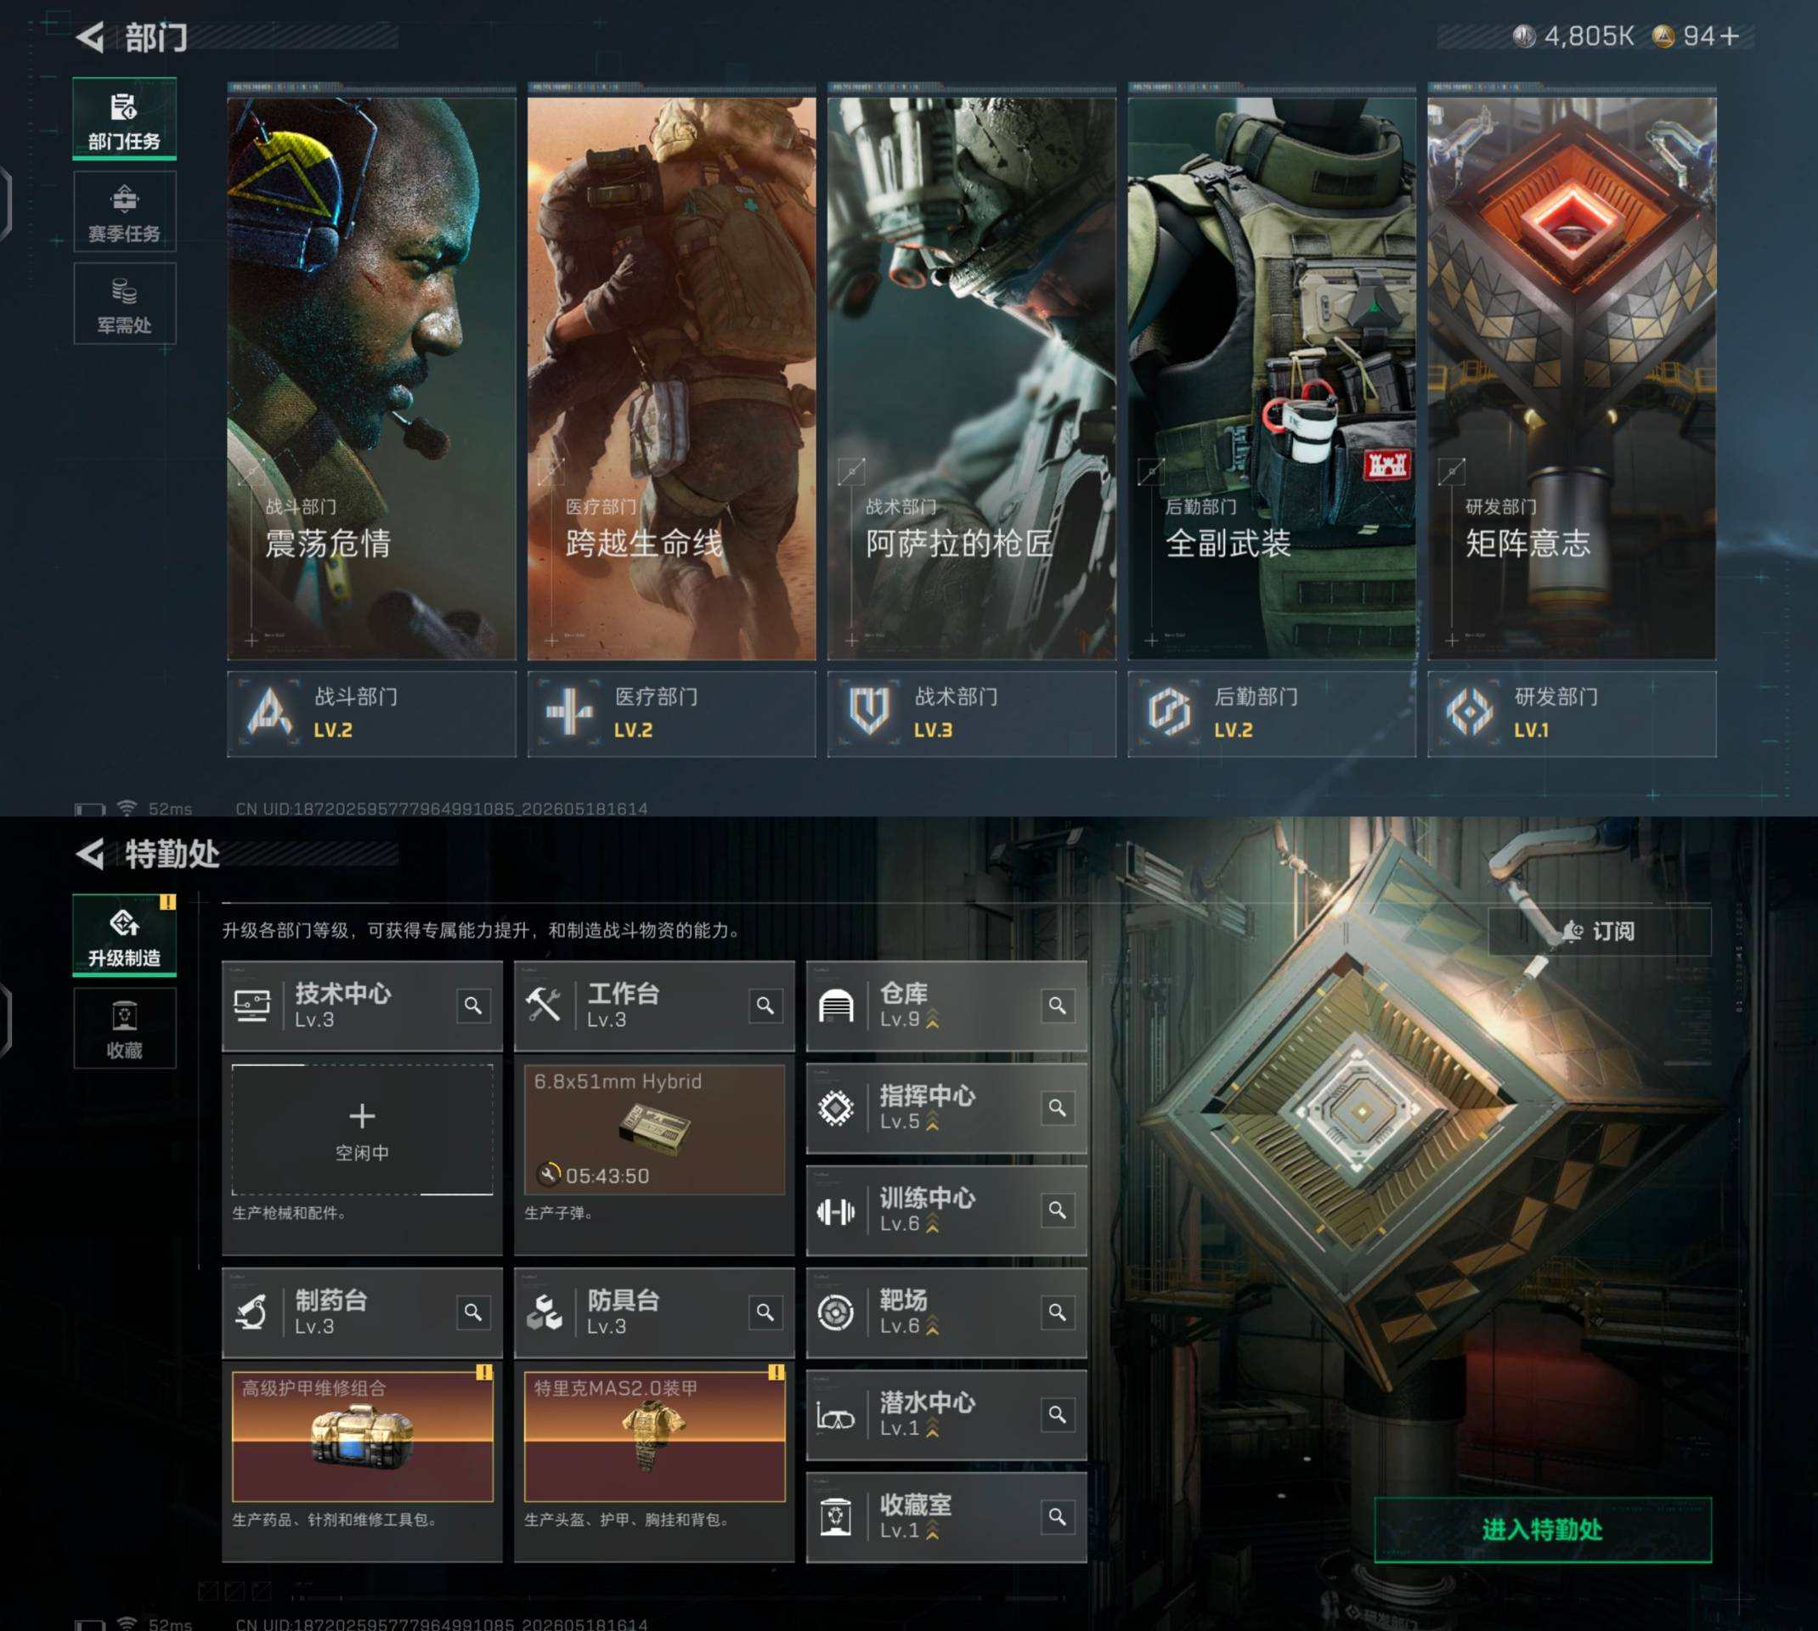Image resolution: width=1818 pixels, height=1631 pixels.
Task: Open the 军需处 tab
Action: pyautogui.click(x=125, y=304)
